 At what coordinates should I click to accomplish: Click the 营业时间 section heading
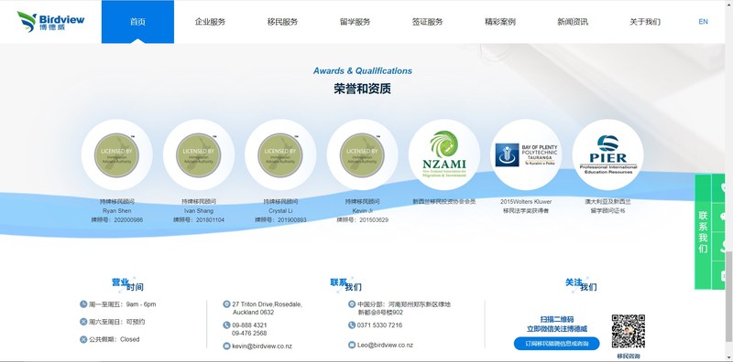(127, 284)
